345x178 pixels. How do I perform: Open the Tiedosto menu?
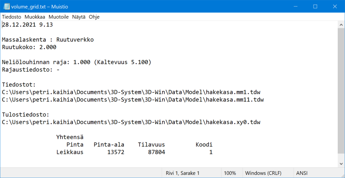pos(12,17)
